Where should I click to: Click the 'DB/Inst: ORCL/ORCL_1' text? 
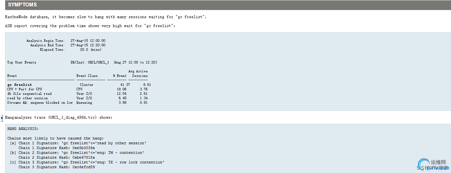pos(90,62)
